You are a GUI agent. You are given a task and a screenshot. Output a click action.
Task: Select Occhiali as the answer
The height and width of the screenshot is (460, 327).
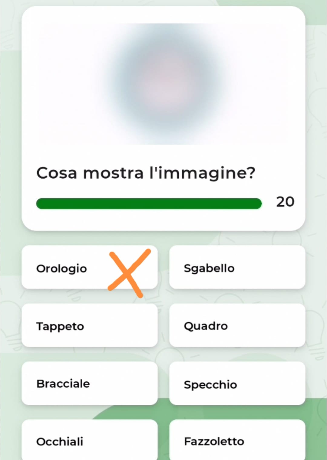(89, 441)
